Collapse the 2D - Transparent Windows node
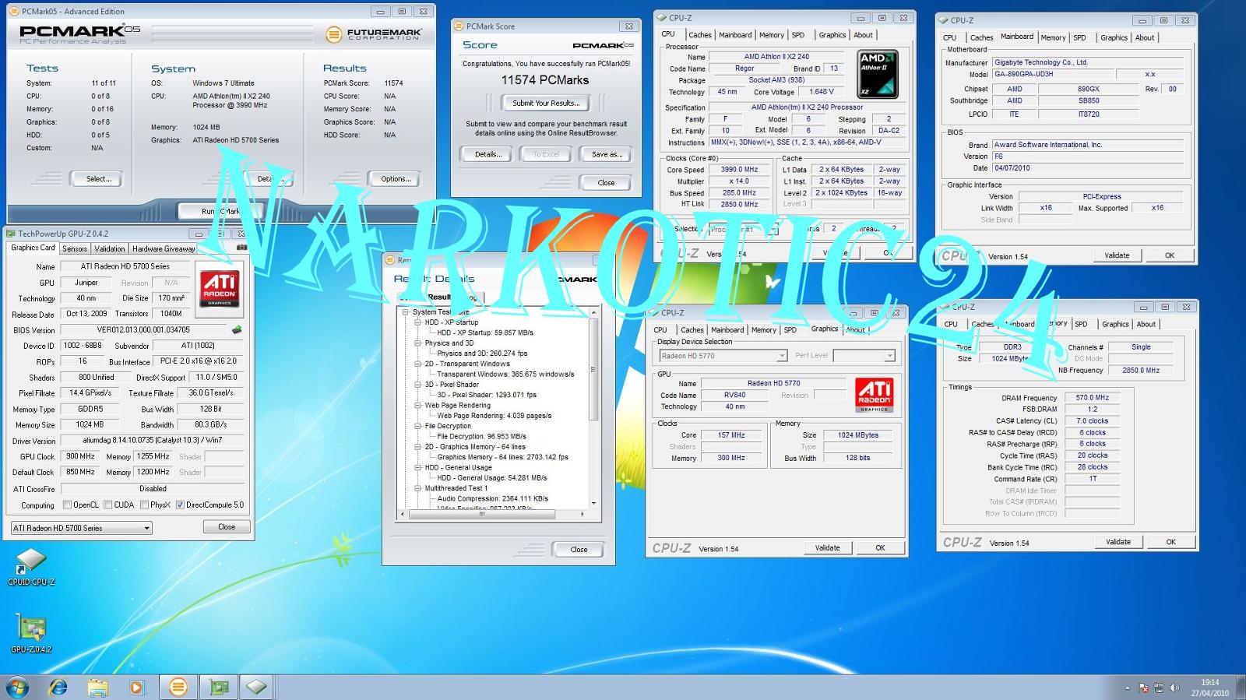 tap(417, 364)
